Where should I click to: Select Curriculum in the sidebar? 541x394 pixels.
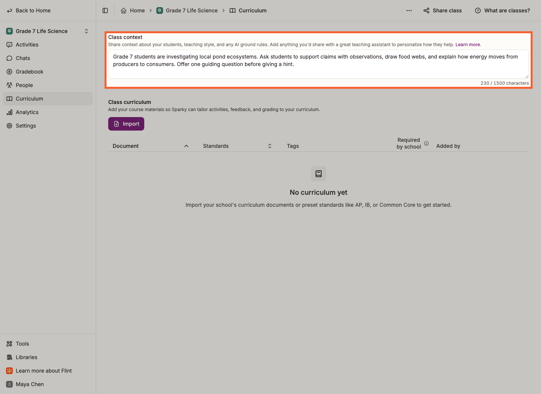click(48, 99)
